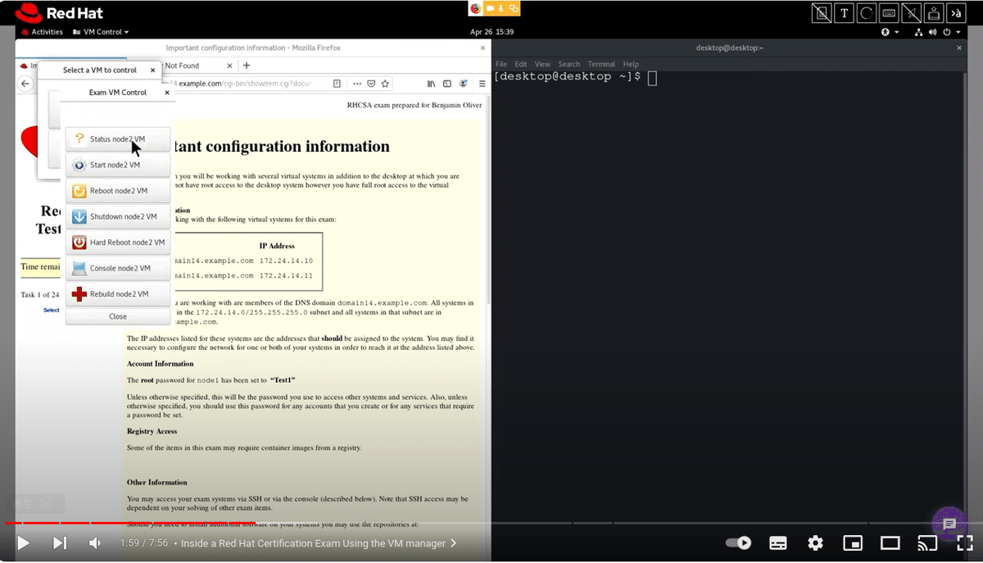Click the clock Apr 26 15:39

[x=491, y=32]
